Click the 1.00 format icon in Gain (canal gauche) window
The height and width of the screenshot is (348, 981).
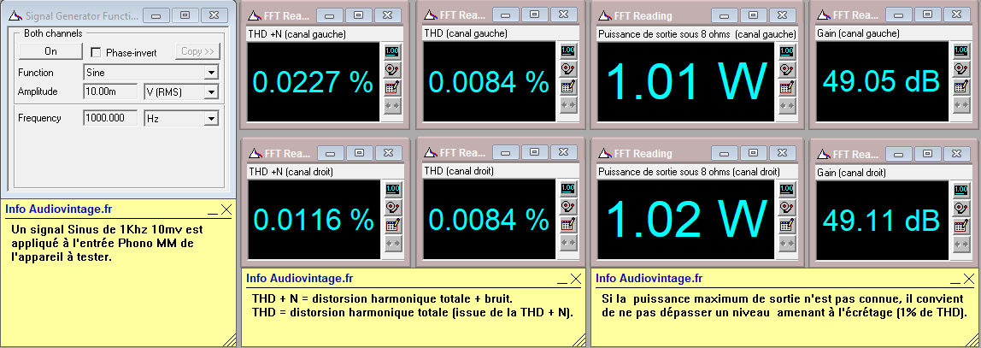point(961,51)
